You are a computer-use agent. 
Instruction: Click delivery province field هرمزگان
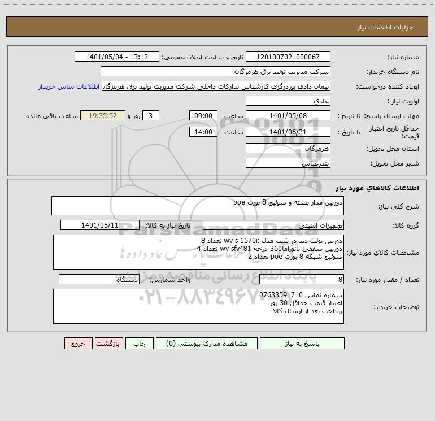pos(288,149)
